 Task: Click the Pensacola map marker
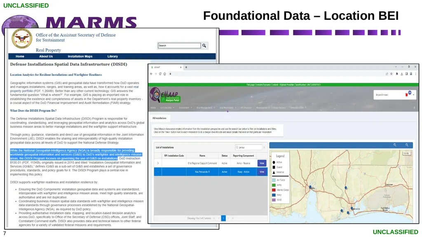[352, 209]
